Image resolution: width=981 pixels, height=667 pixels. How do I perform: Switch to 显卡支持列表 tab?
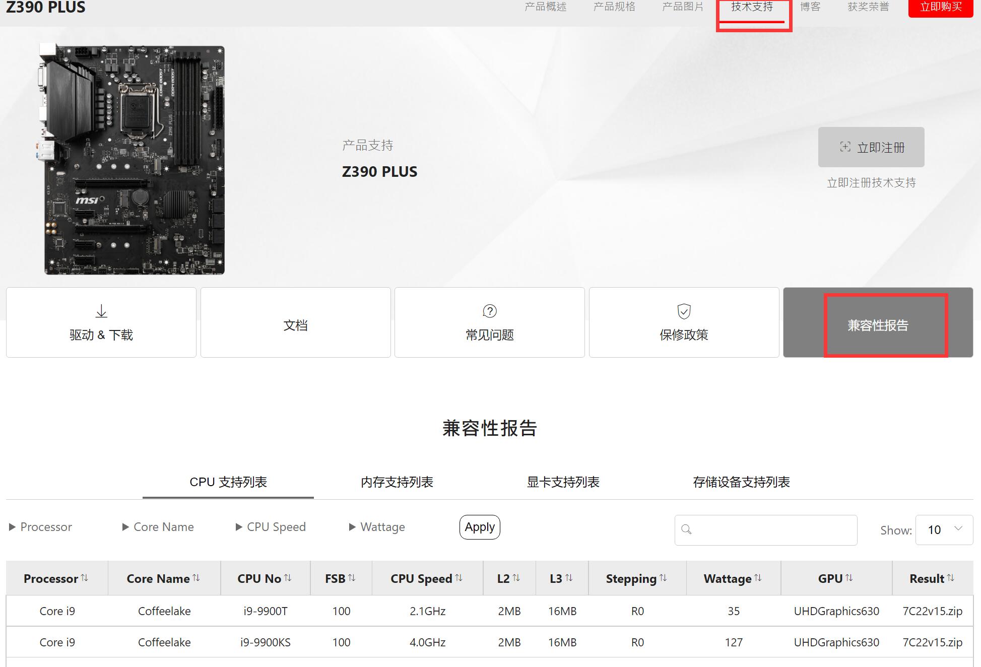[563, 482]
